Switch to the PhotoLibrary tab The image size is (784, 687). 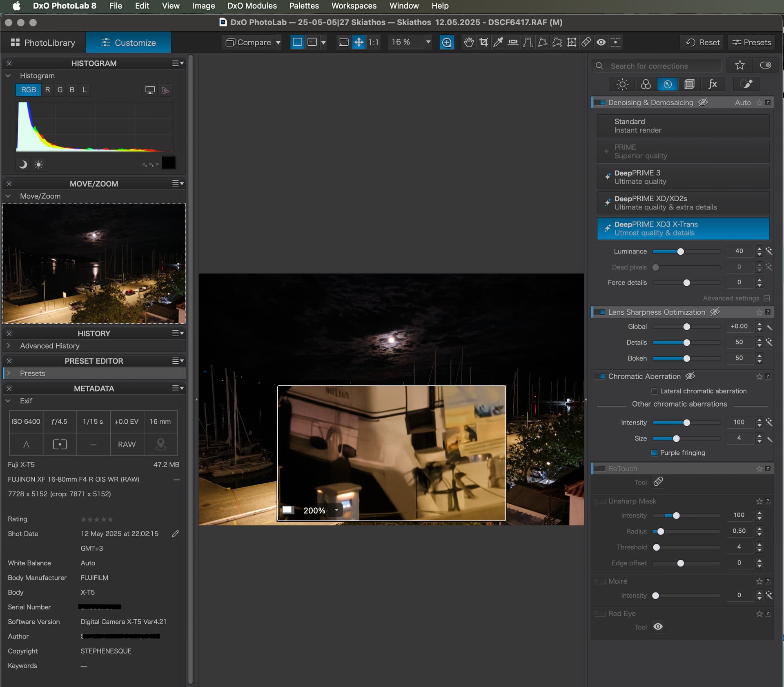pyautogui.click(x=43, y=42)
